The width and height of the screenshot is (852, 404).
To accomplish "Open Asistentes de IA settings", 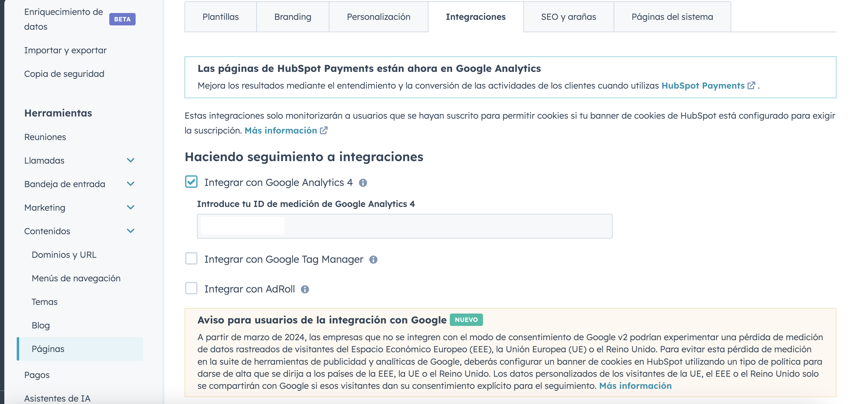I will click(x=57, y=398).
